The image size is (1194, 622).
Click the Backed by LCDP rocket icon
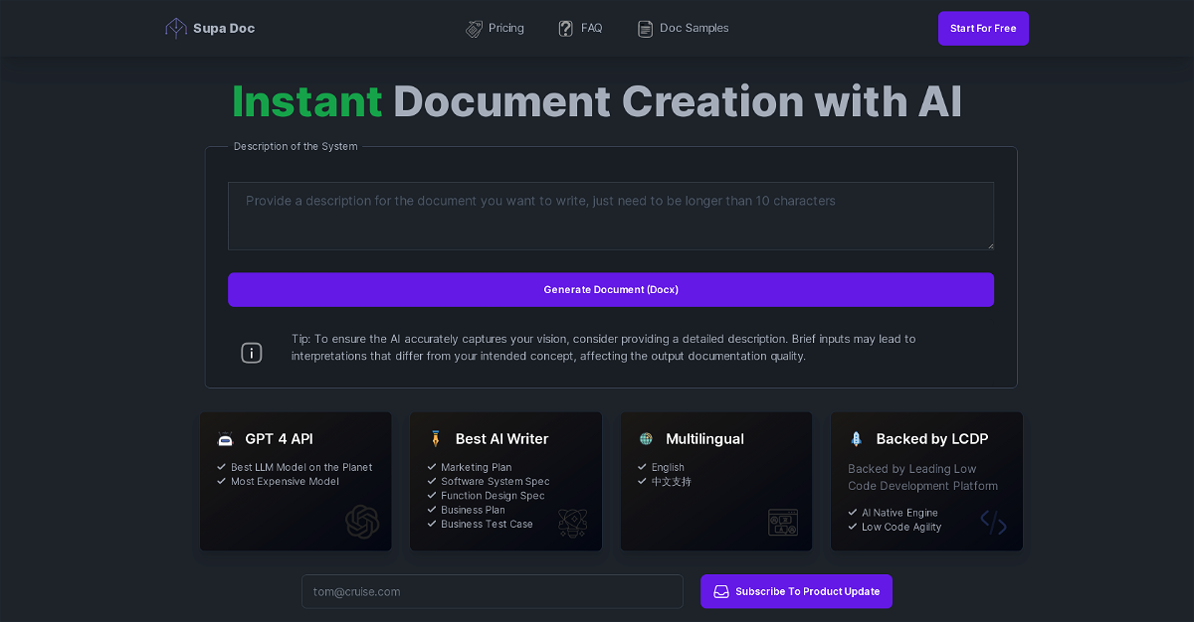pyautogui.click(x=856, y=439)
